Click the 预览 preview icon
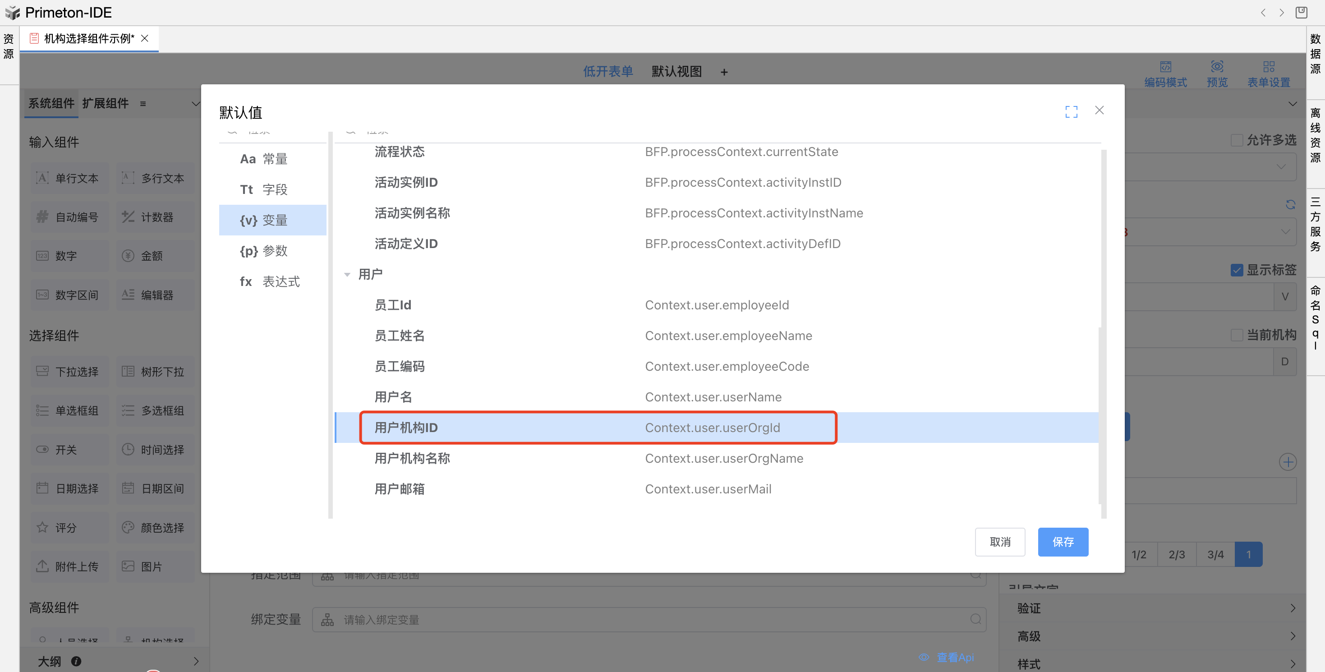Image resolution: width=1325 pixels, height=672 pixels. tap(1216, 67)
